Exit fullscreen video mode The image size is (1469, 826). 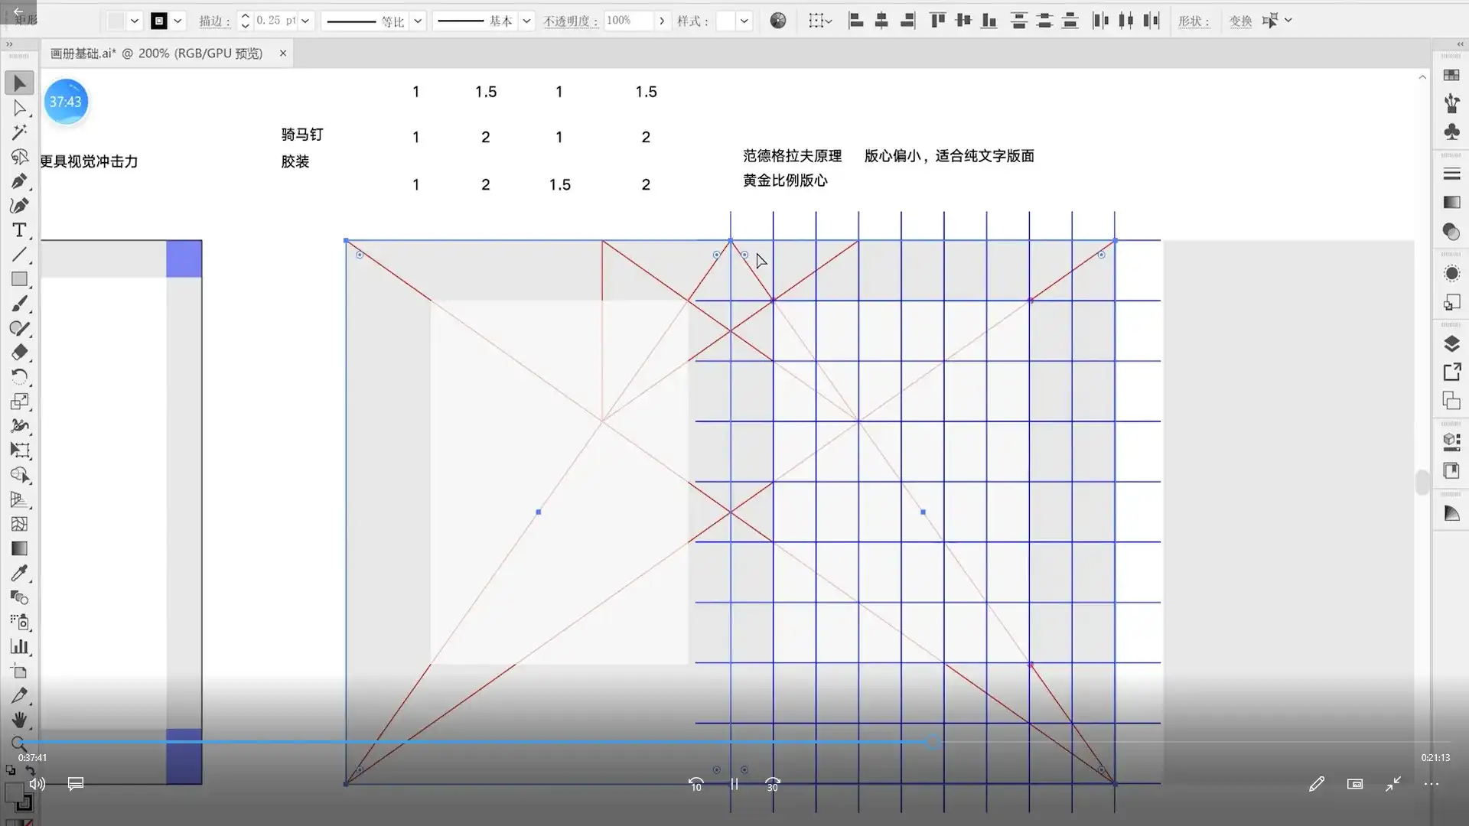1392,784
